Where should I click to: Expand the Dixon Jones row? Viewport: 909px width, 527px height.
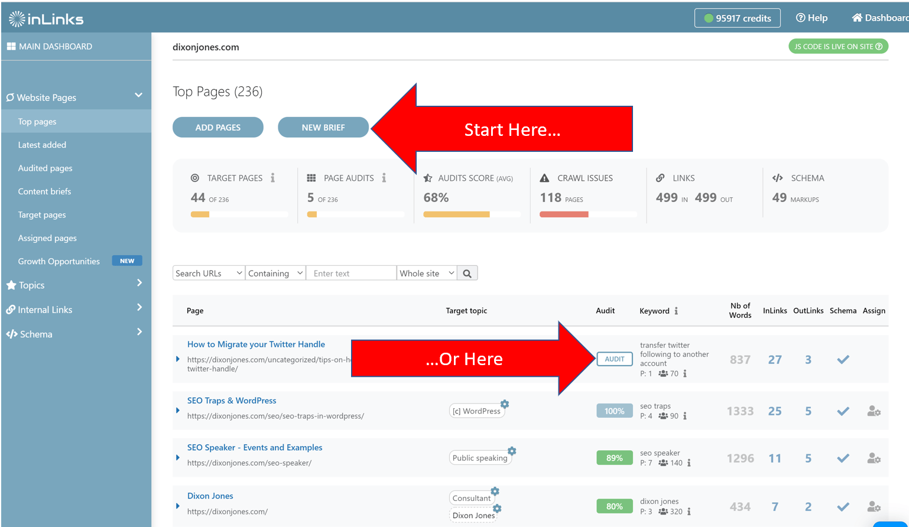(x=178, y=506)
